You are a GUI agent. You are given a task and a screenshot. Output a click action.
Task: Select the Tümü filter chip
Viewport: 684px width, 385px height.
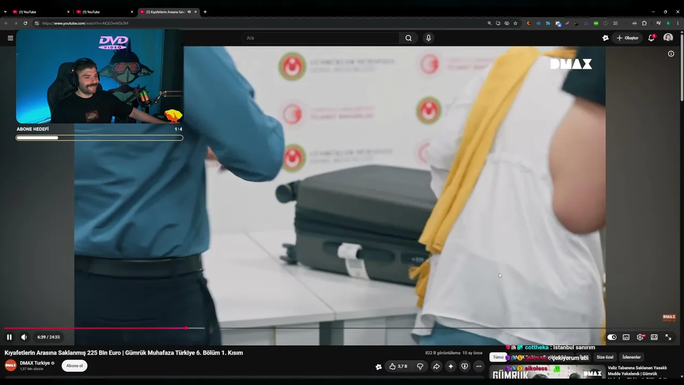(x=498, y=357)
